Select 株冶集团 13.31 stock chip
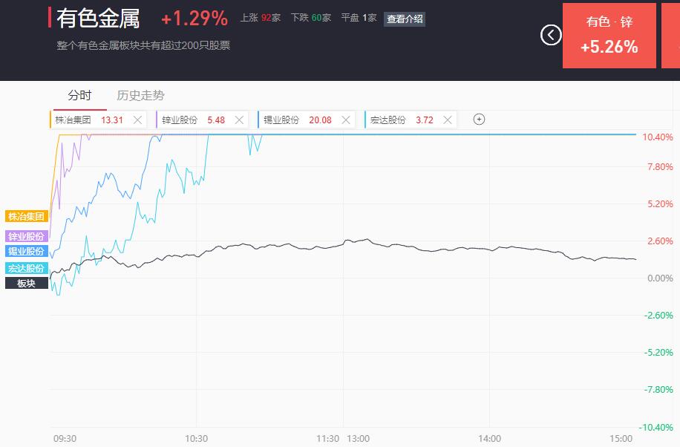 point(89,120)
